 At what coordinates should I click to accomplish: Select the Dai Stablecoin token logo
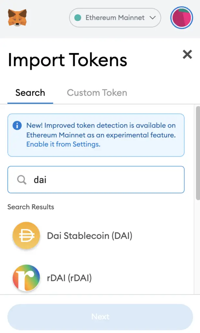coord(26,235)
